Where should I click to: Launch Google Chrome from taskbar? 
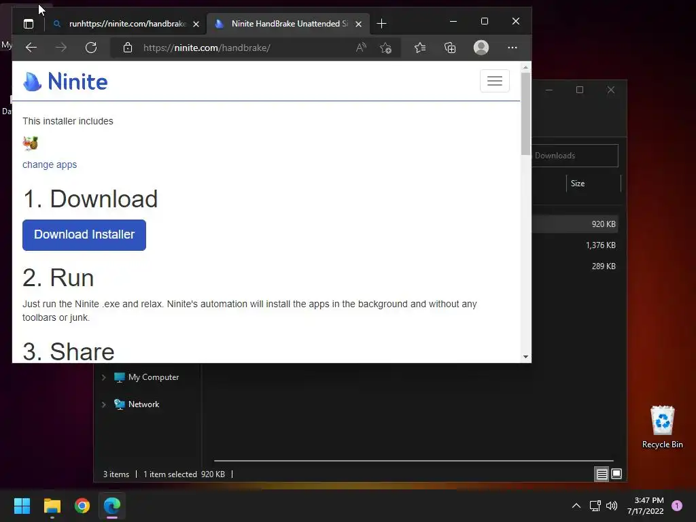(82, 506)
